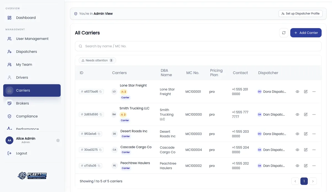
Task: Click the Pricing Plan column header
Action: click(216, 73)
